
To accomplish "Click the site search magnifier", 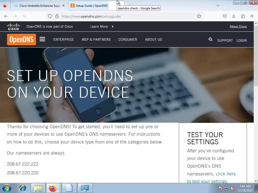I will [210, 39].
